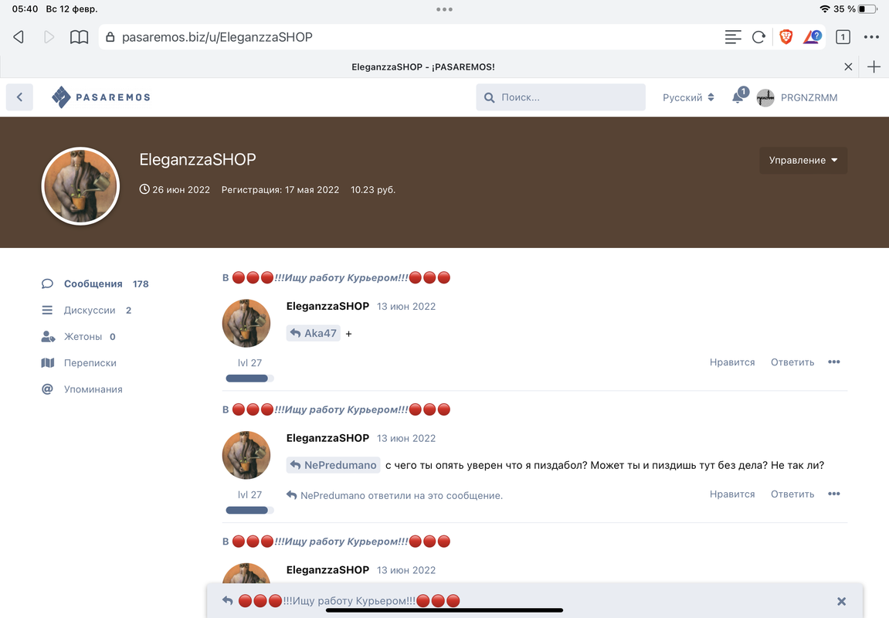Click the Aka47 reply mention
Viewport: 889px width, 618px height.
pyautogui.click(x=313, y=334)
